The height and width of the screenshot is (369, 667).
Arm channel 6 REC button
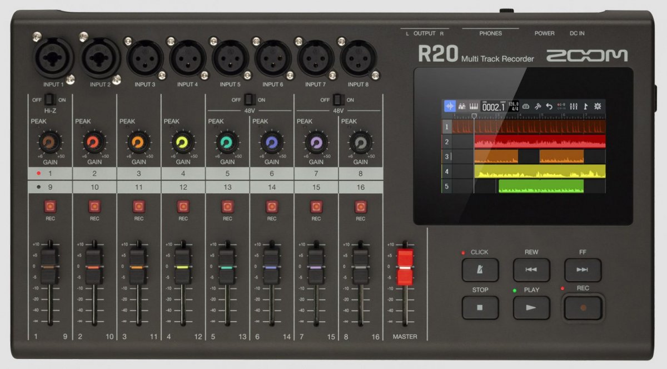pyautogui.click(x=272, y=207)
